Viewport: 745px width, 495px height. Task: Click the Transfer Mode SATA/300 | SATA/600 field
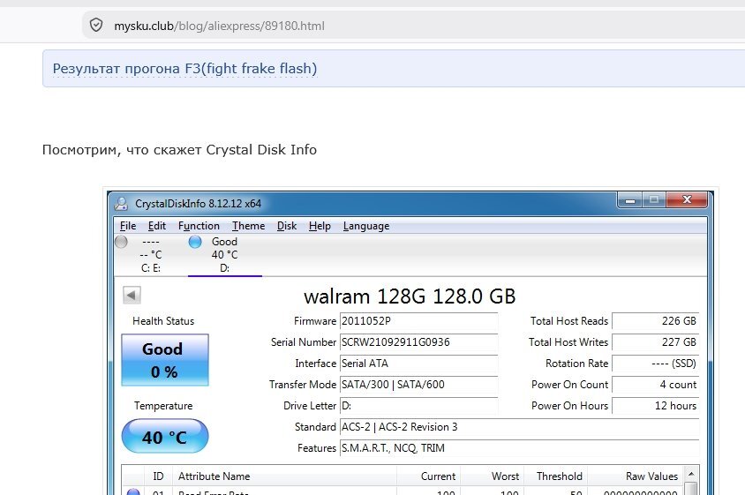pyautogui.click(x=418, y=385)
